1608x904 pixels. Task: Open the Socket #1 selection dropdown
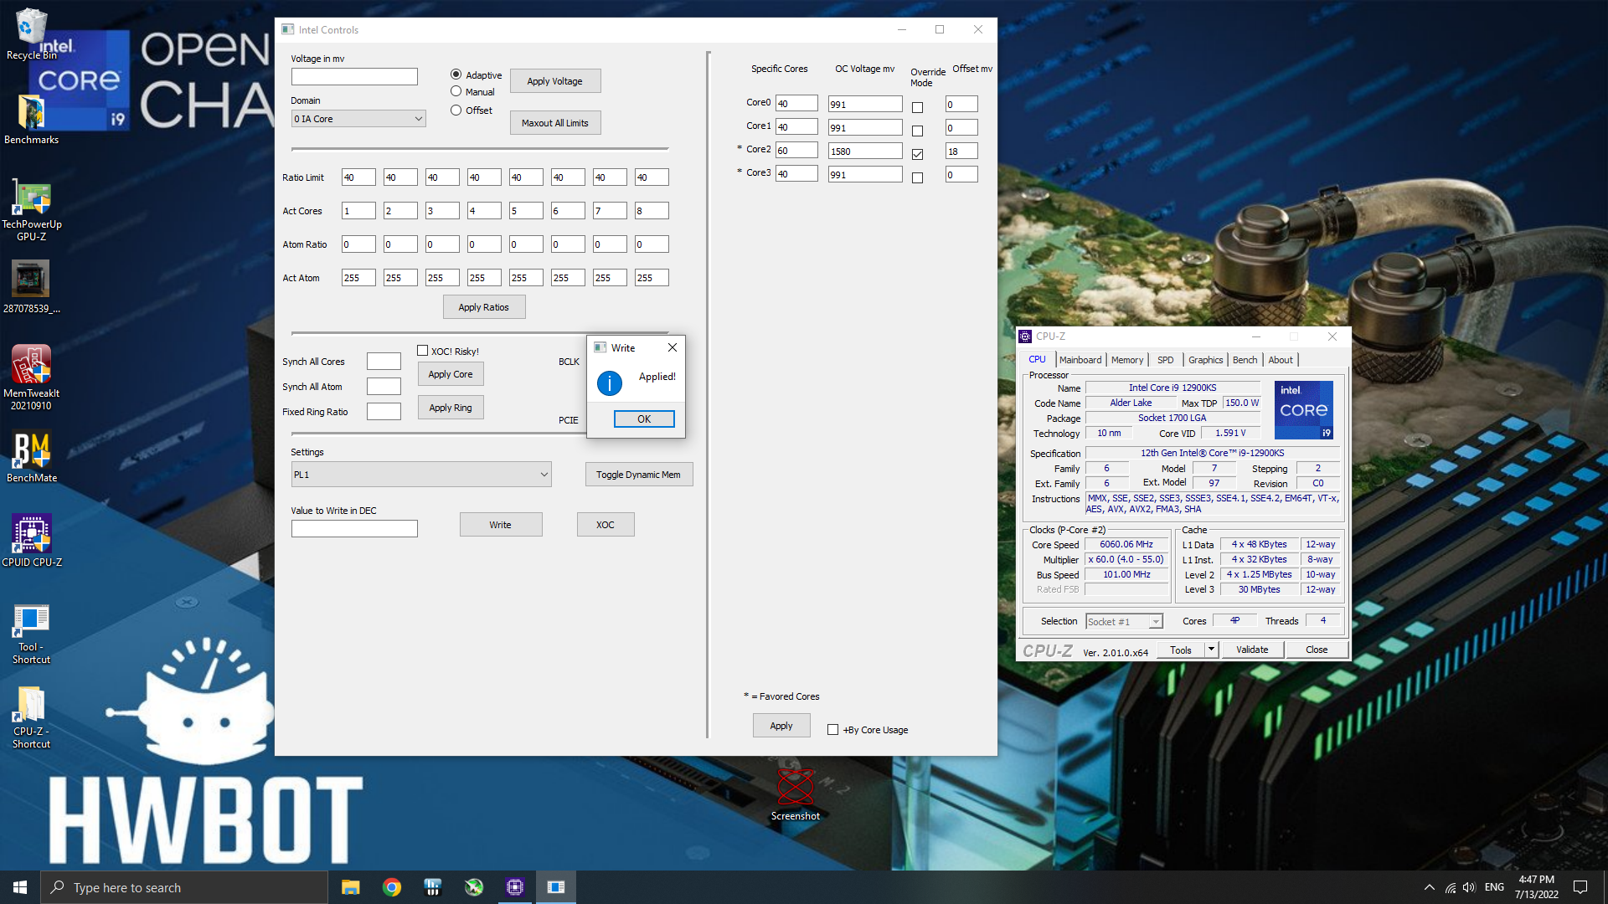[x=1125, y=622]
